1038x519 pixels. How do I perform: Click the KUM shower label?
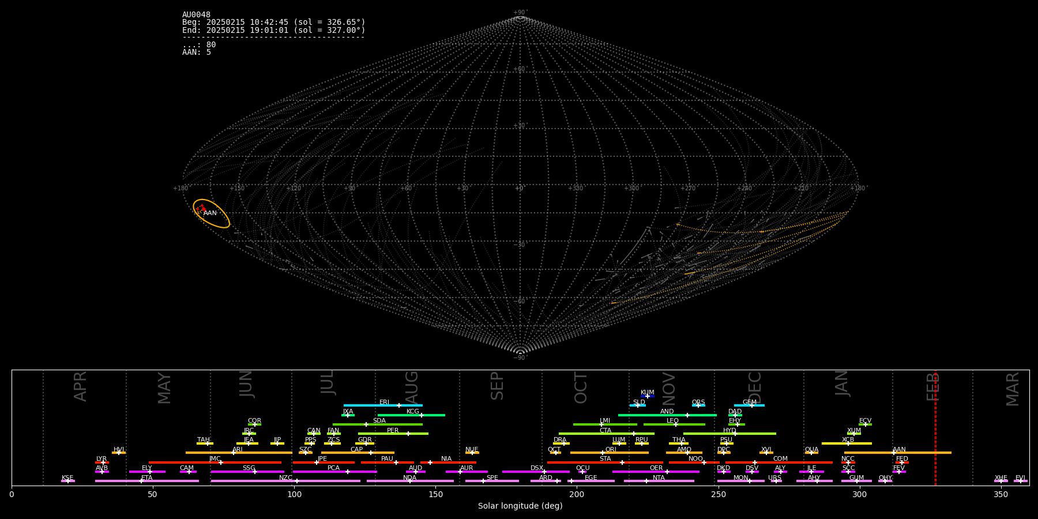648,393
